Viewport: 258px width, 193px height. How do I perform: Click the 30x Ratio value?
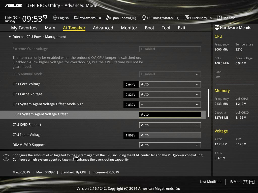pos(217,77)
